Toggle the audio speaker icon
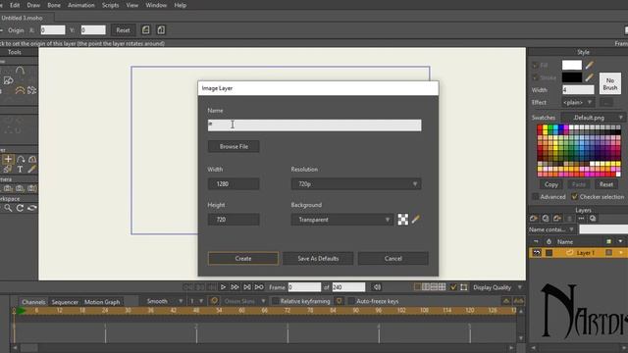 [377, 287]
